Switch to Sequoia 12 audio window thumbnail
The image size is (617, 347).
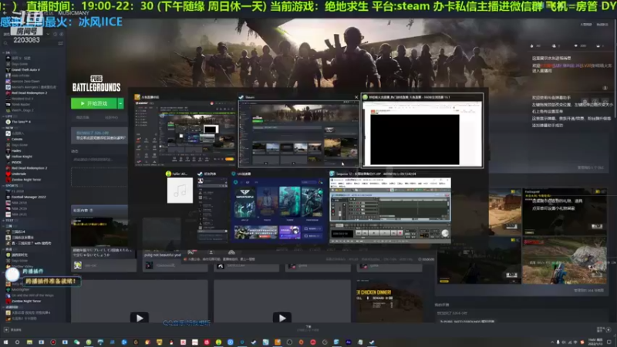(390, 208)
